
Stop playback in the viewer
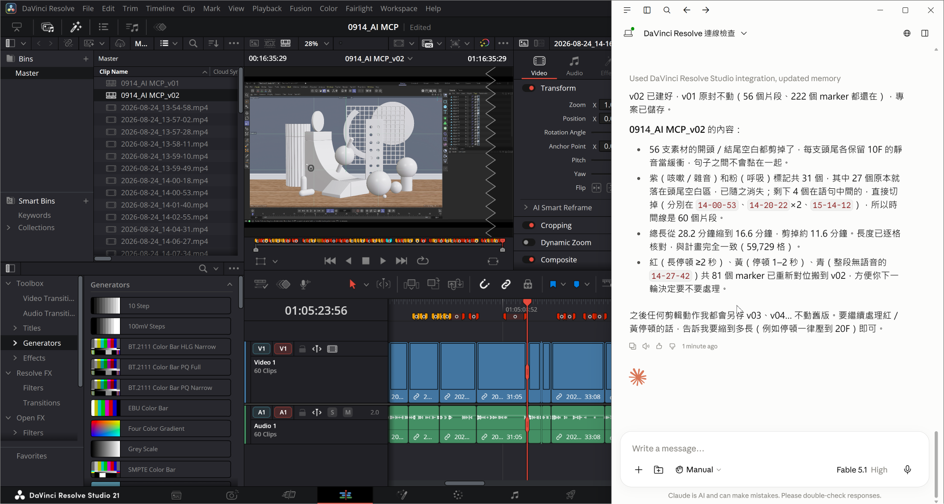[x=366, y=261]
